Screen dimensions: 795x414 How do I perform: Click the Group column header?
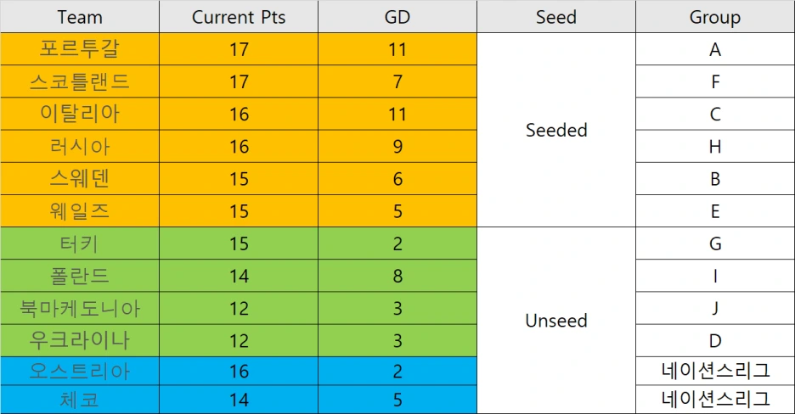click(x=715, y=17)
